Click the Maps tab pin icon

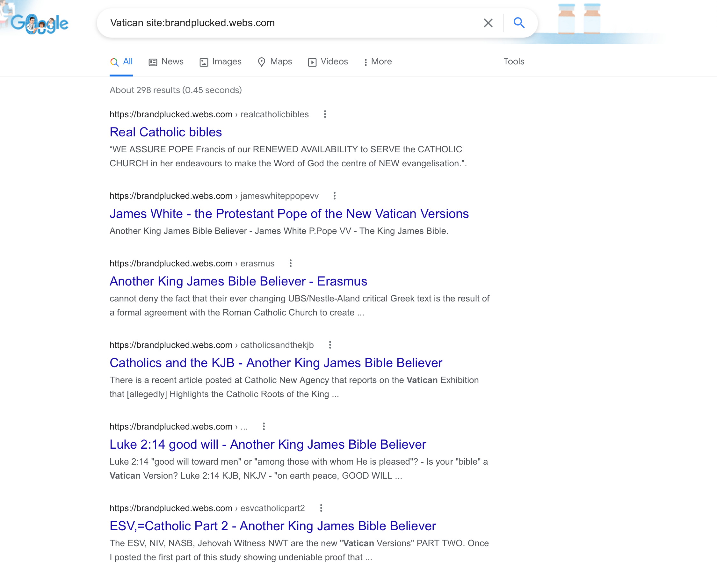(262, 62)
